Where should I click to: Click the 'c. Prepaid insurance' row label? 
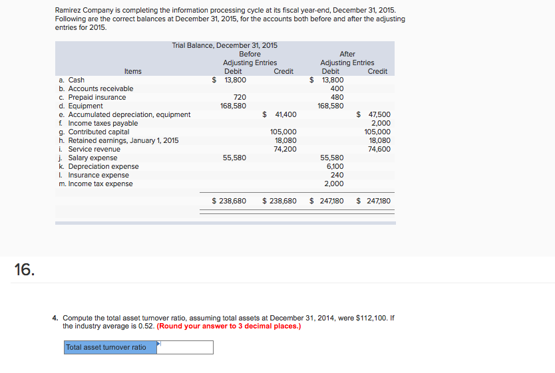[x=92, y=97]
